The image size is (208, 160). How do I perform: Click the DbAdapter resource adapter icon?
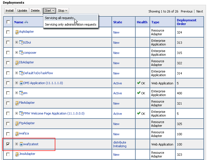tap(17, 63)
